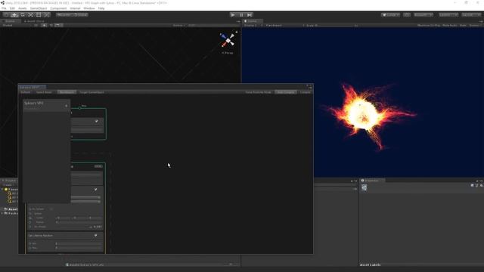Click the VFX asset icon in Inspector
484x272 pixels.
pos(365,187)
